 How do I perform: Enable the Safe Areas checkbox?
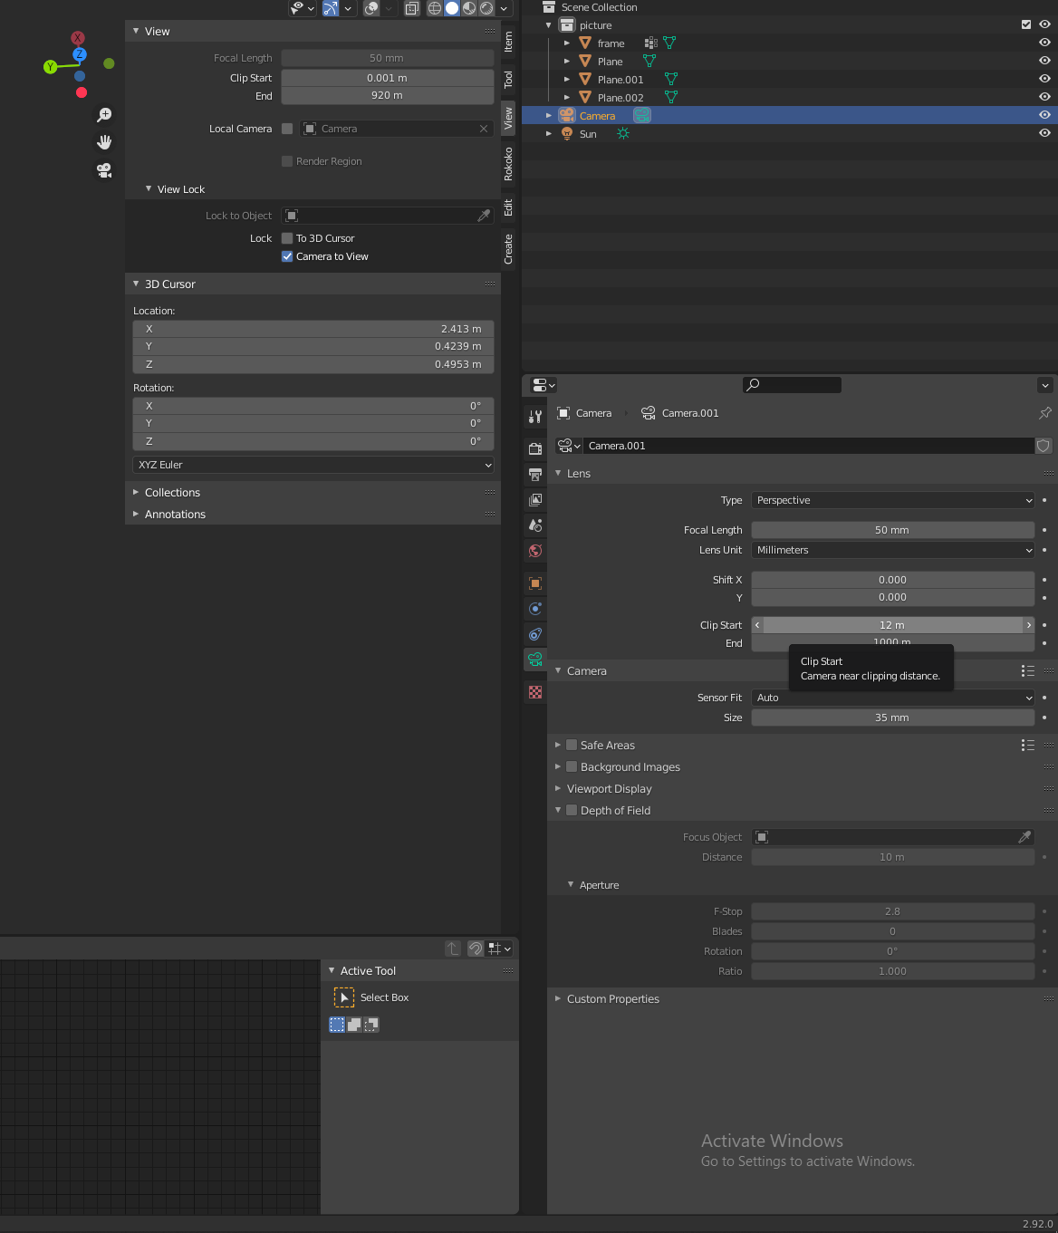572,745
